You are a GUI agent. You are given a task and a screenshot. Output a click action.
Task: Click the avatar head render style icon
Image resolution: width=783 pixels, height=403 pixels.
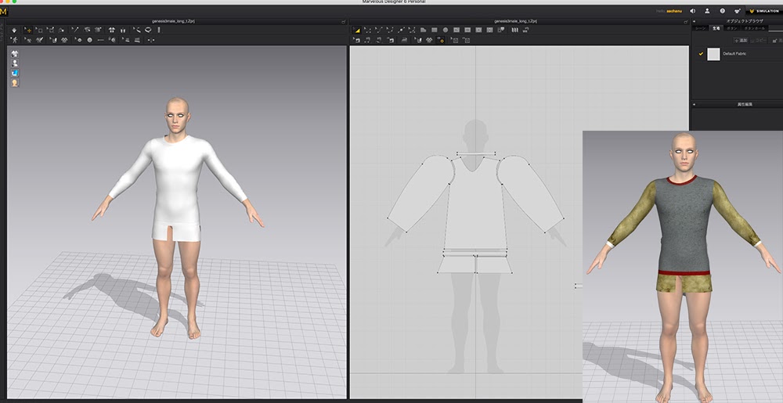15,82
